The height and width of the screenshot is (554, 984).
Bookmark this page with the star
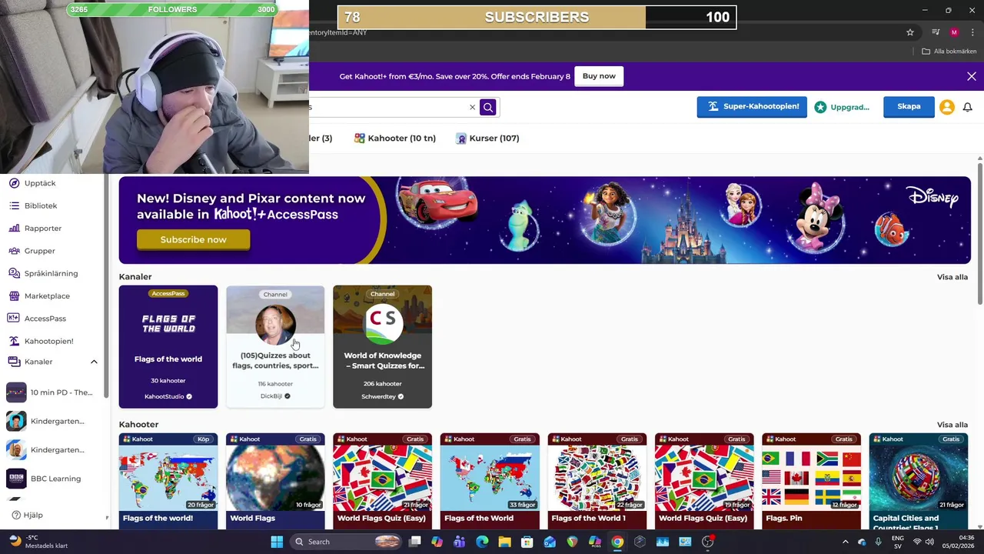pos(910,32)
